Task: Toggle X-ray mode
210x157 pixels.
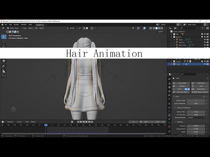Action: 151,28
